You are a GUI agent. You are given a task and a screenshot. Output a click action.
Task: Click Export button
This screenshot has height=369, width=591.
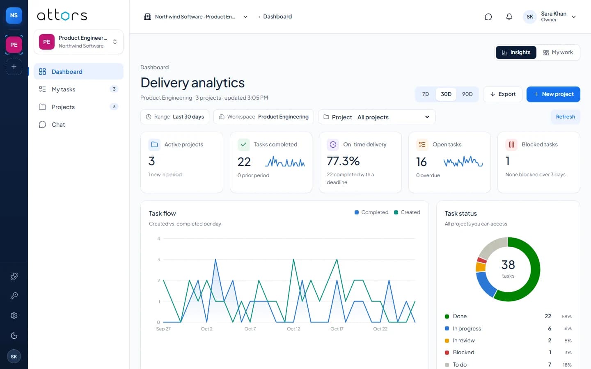[503, 94]
